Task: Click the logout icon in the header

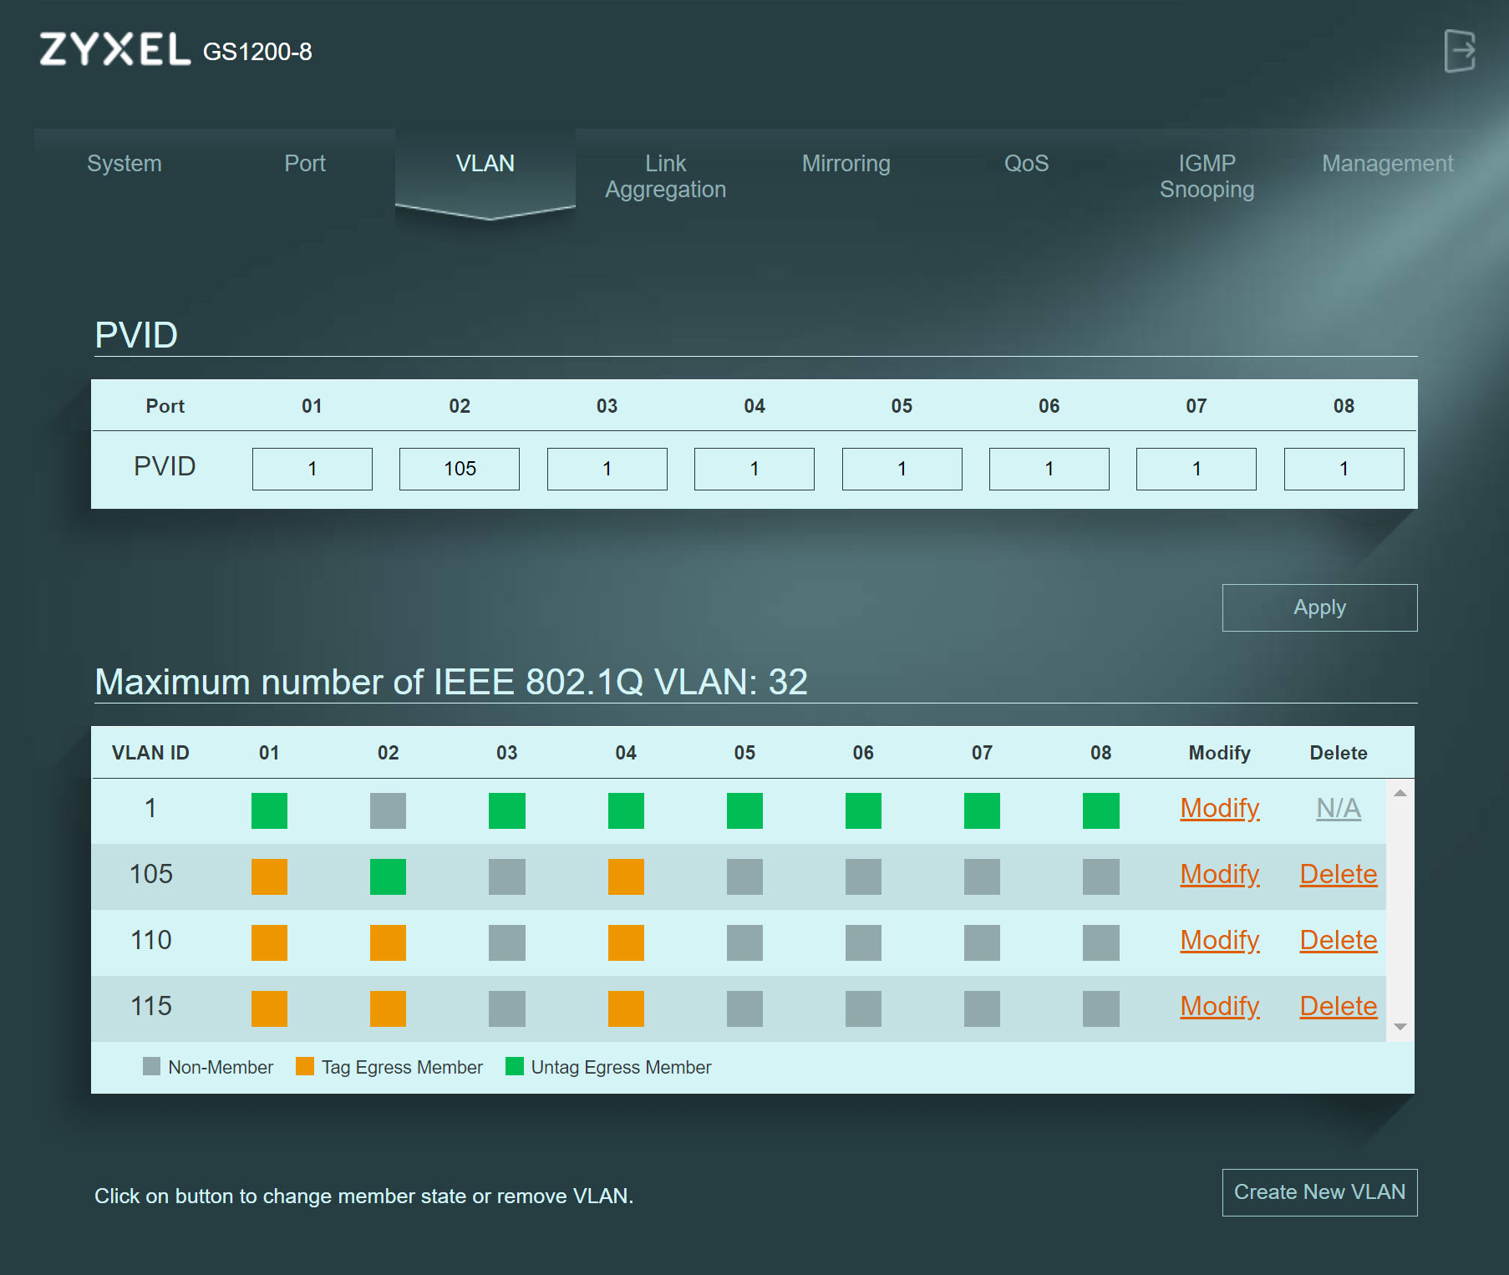Action: [1459, 51]
